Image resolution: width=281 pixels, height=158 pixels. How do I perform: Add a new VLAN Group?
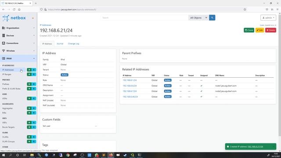tap(29, 141)
